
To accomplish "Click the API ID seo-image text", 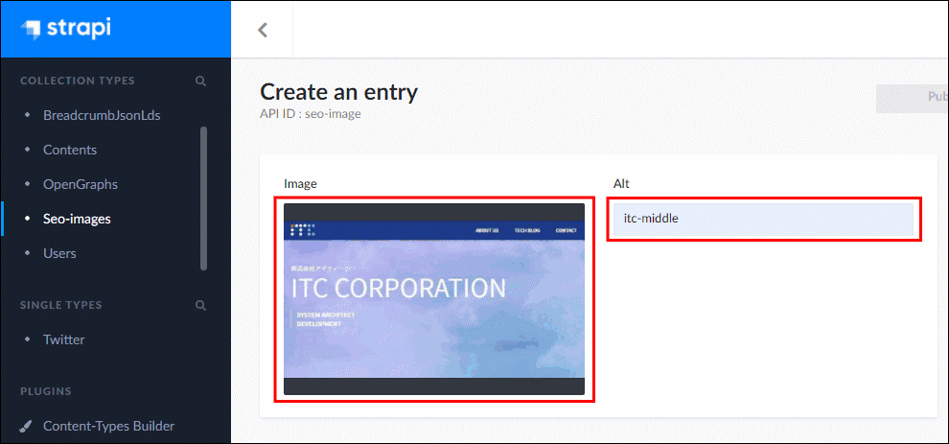I will click(x=311, y=113).
